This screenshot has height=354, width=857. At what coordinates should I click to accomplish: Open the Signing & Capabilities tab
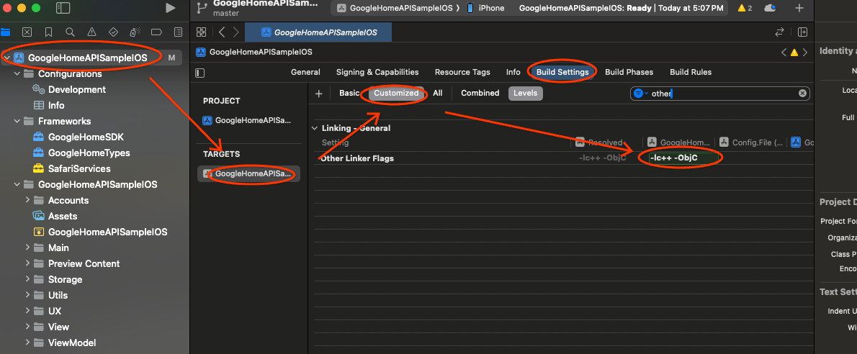(377, 72)
